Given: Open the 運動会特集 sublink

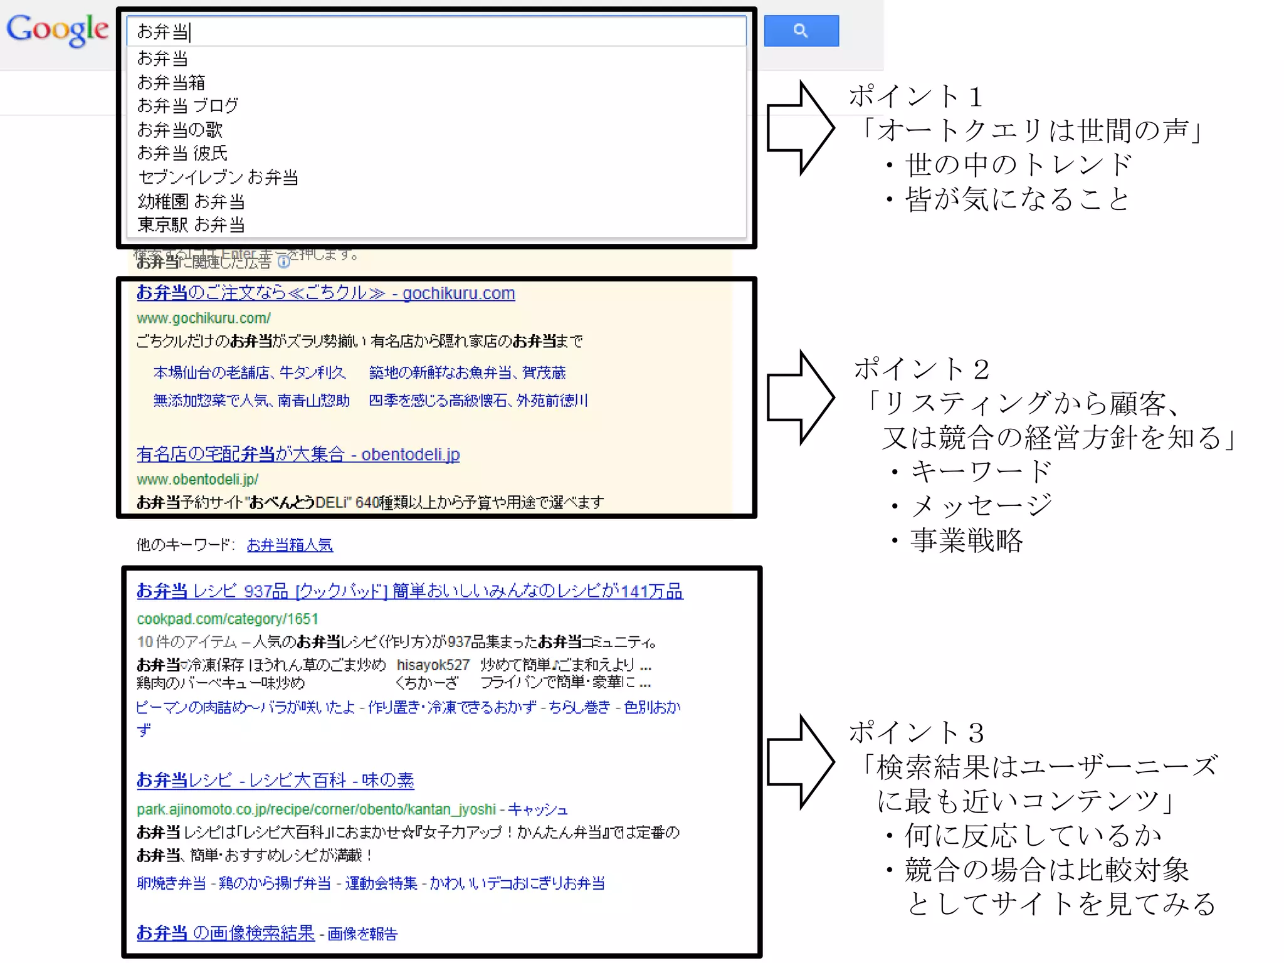Looking at the screenshot, I should [x=381, y=883].
